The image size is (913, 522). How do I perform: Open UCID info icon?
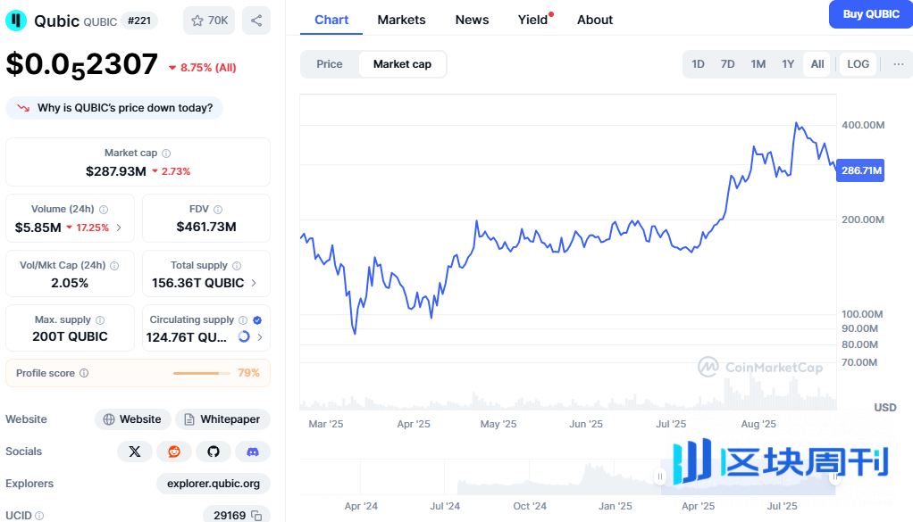(x=39, y=516)
